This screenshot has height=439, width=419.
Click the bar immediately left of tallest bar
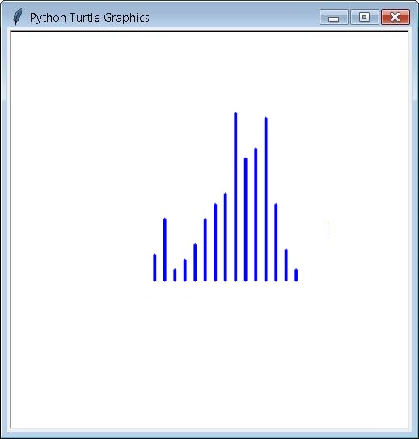[226, 237]
